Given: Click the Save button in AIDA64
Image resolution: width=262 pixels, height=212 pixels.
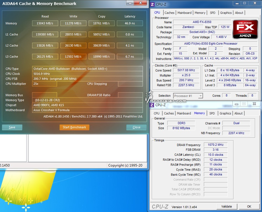Looking at the screenshot, I should click(12, 127).
